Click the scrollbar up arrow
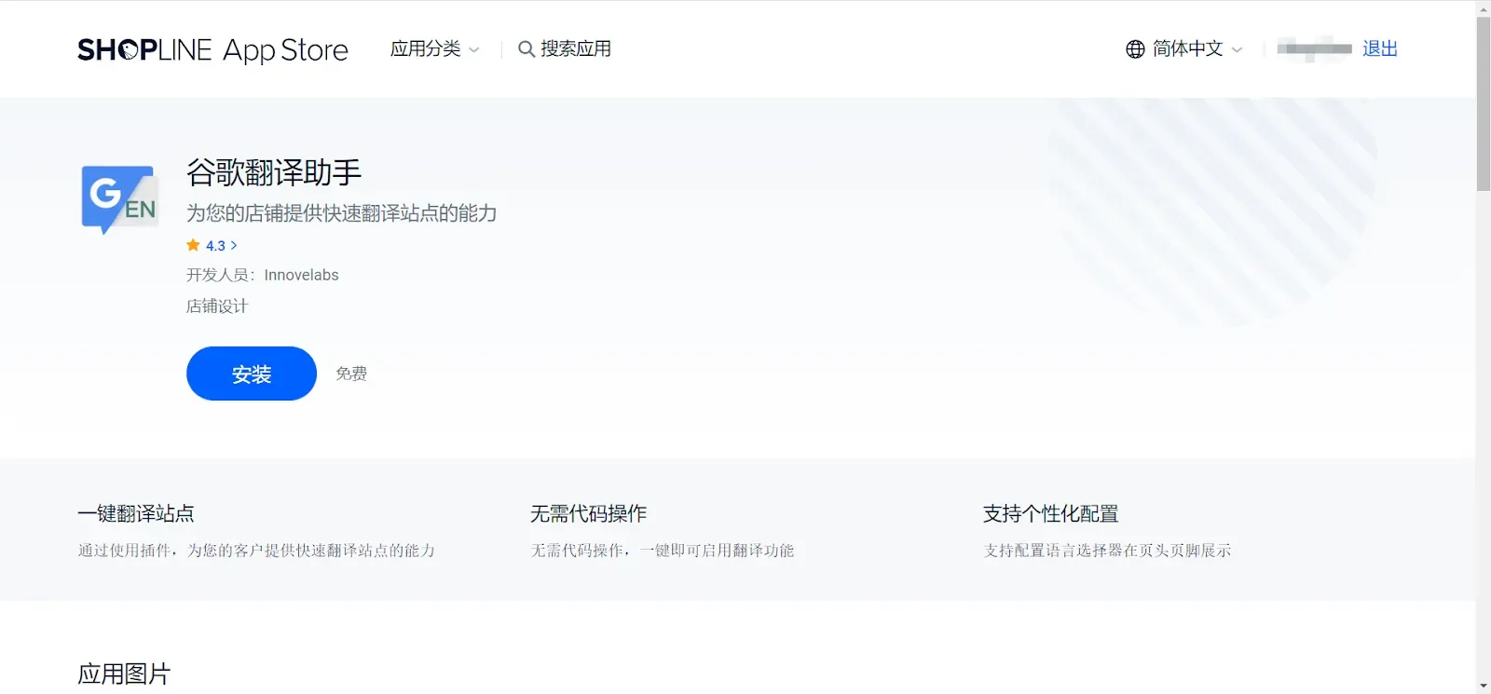The height and width of the screenshot is (694, 1491). (x=1483, y=8)
